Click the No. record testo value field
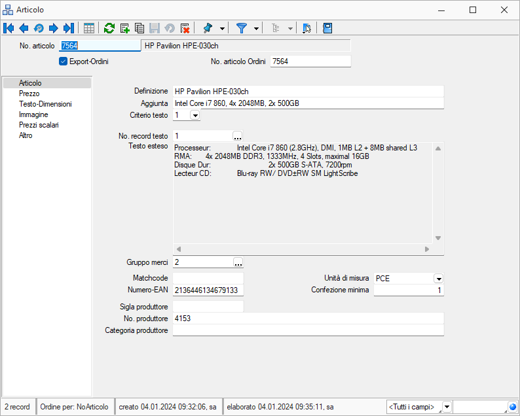Image resolution: width=520 pixels, height=416 pixels. [x=202, y=136]
